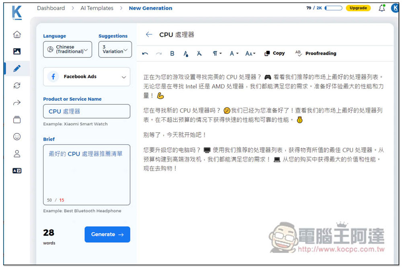Click the last paragraph ending '现在去购物！'

click(x=263, y=159)
